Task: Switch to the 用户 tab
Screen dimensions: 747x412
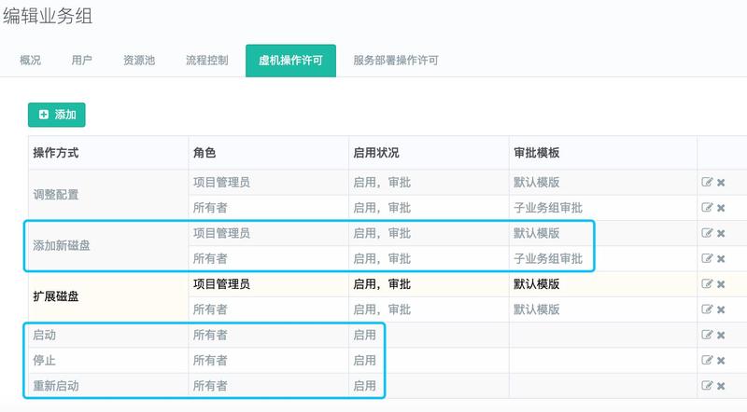Action: click(81, 61)
